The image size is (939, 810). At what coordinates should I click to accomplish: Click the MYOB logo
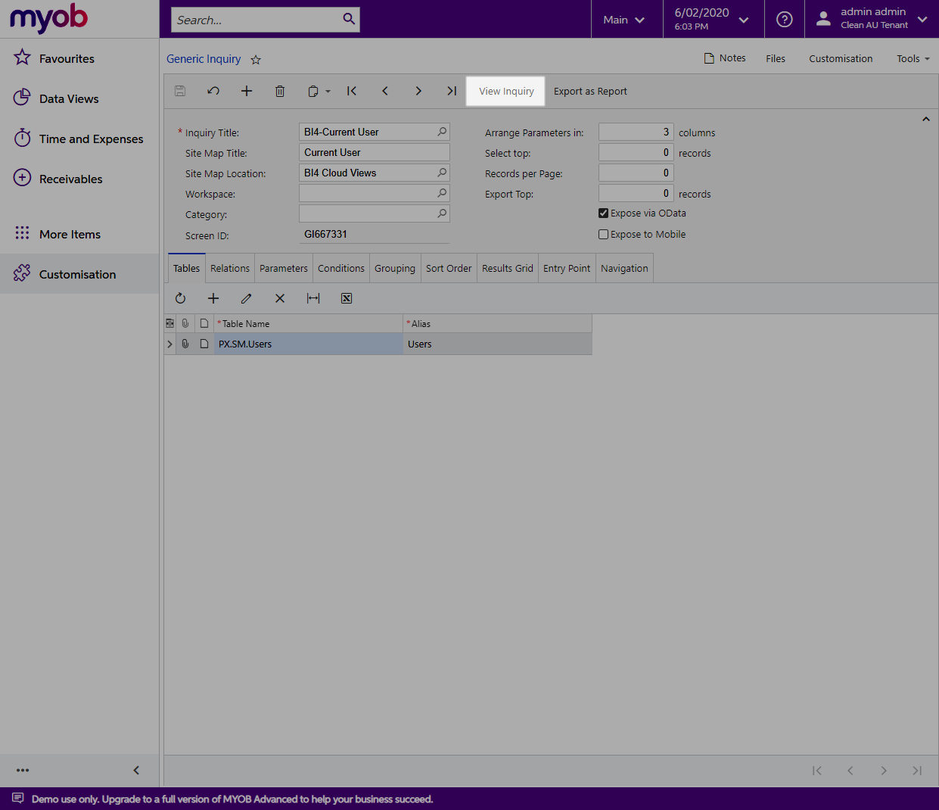(x=48, y=18)
